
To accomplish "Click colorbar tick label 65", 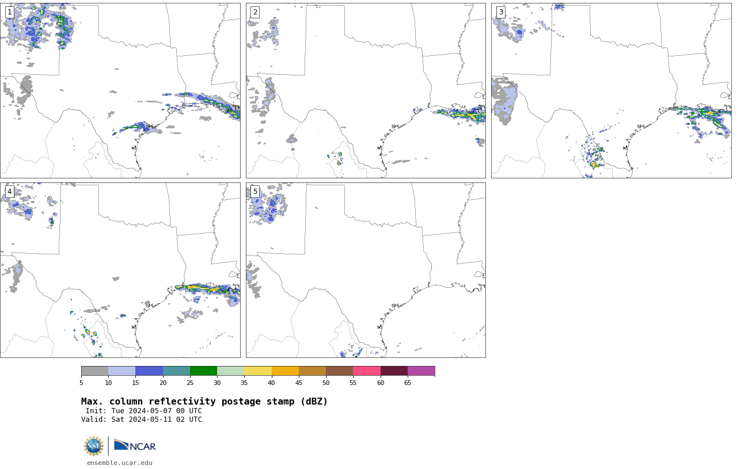I will (x=408, y=383).
